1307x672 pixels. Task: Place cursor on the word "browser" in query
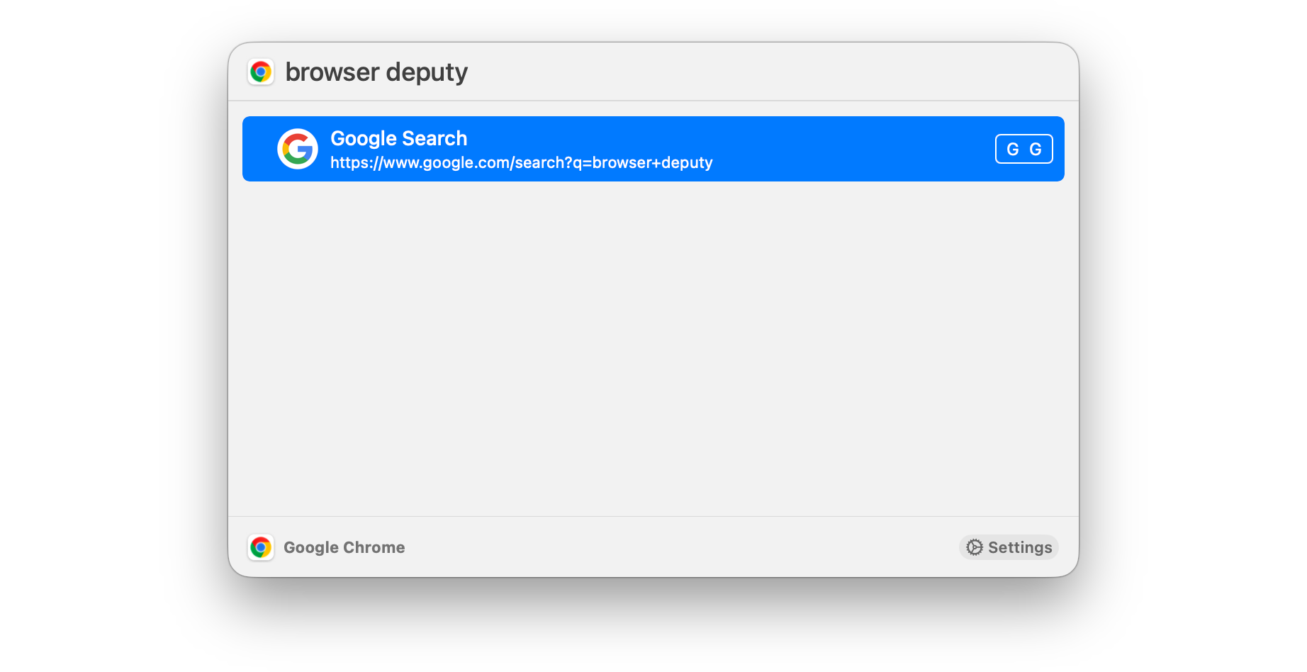[332, 72]
